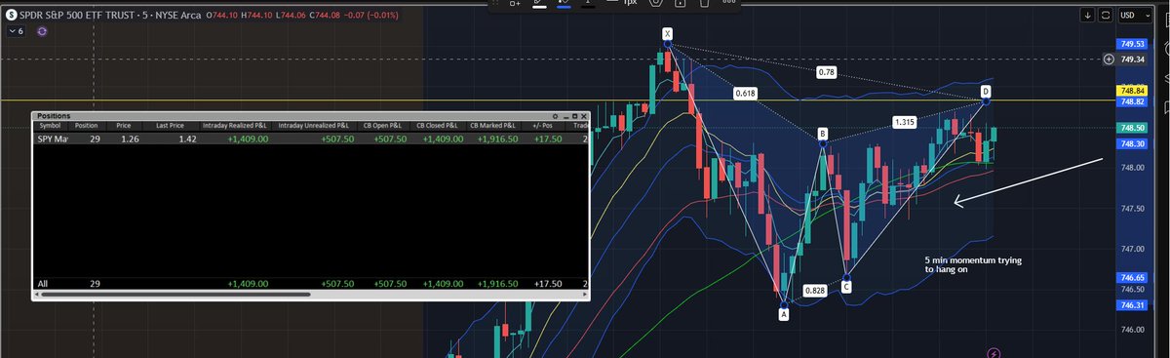Click the 1.42 last price cell
1170x358 pixels.
[x=188, y=139]
